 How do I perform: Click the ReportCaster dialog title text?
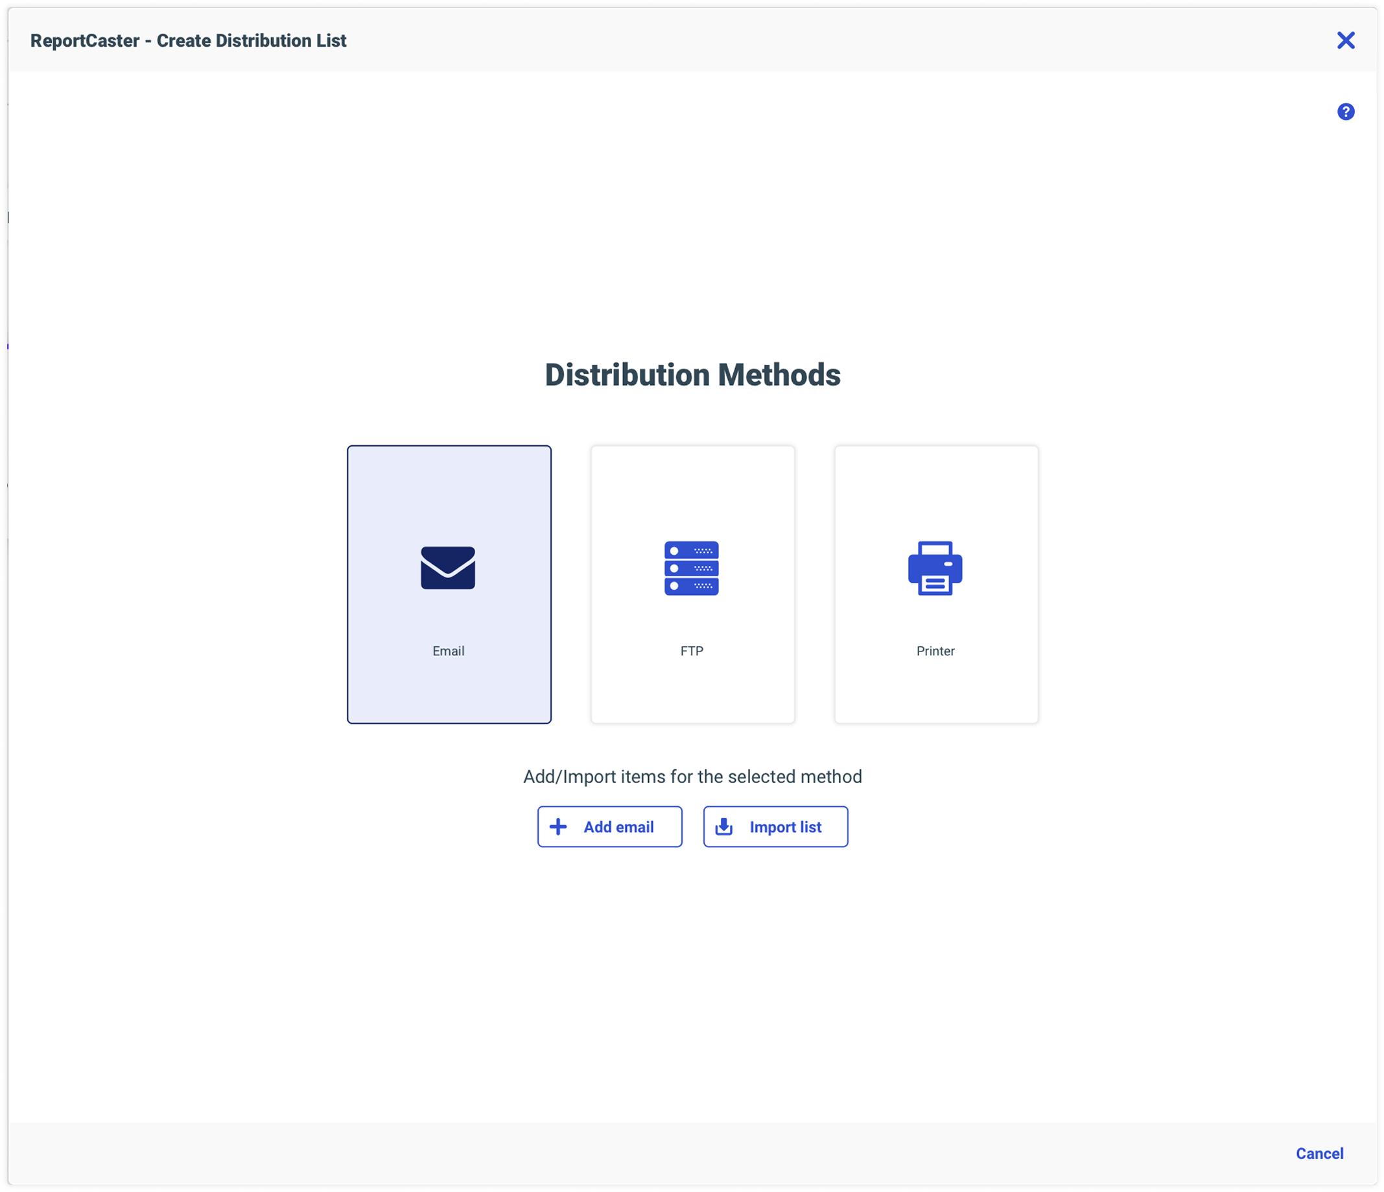pyautogui.click(x=189, y=40)
